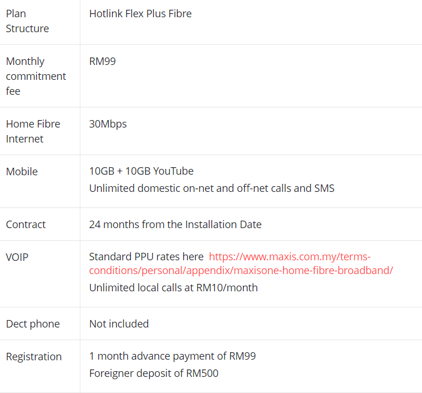The height and width of the screenshot is (393, 422).
Task: Select "24 months from the Installation Date" text
Action: 175,224
